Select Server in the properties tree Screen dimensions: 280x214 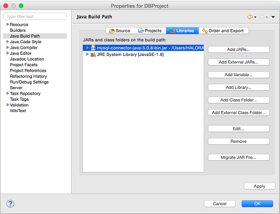(16, 88)
